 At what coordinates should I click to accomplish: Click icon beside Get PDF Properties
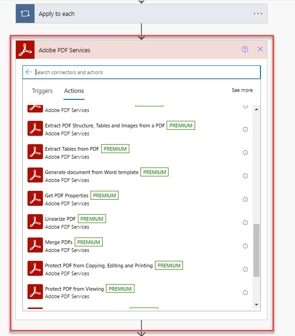[35, 198]
